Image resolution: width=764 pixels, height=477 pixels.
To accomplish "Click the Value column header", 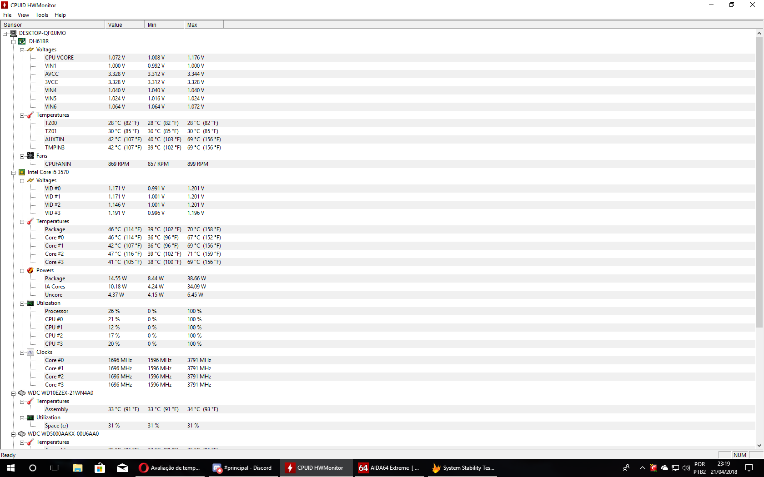I will click(x=125, y=25).
